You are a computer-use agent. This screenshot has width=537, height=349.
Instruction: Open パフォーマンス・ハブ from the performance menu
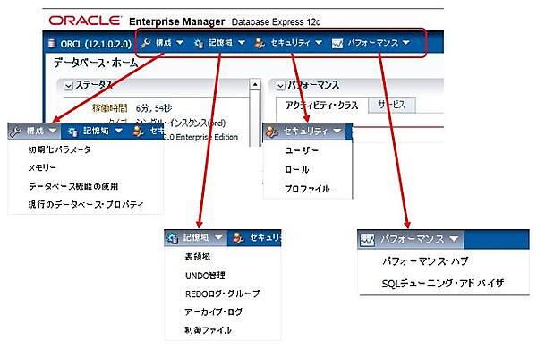[x=425, y=261]
